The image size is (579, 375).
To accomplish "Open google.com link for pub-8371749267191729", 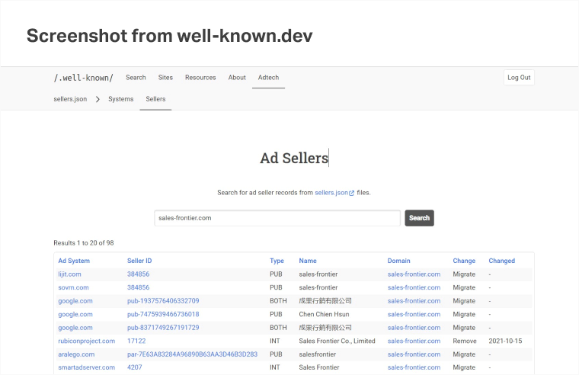I will [x=75, y=327].
